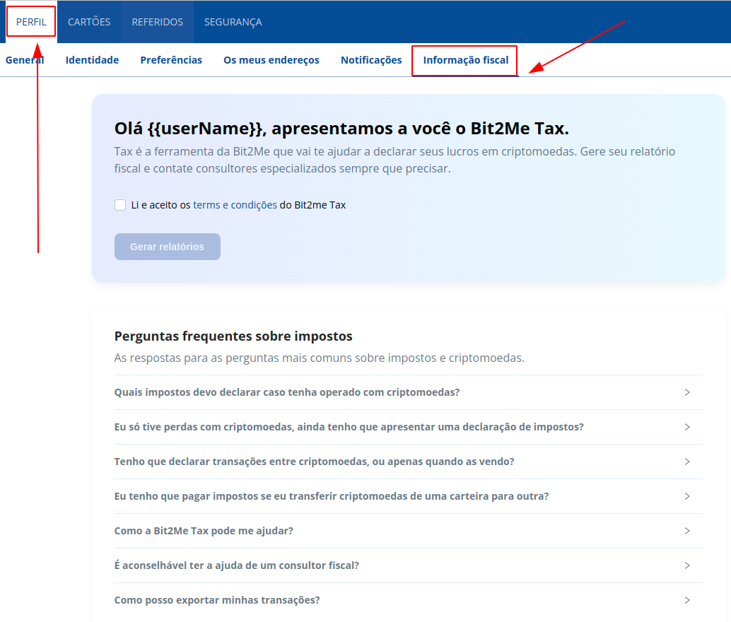Expand chevron for 'Como posso exportar minhas transações?'
The height and width of the screenshot is (622, 731).
pos(686,600)
